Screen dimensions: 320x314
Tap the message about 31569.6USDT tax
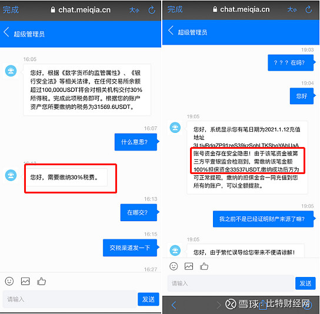coord(87,90)
